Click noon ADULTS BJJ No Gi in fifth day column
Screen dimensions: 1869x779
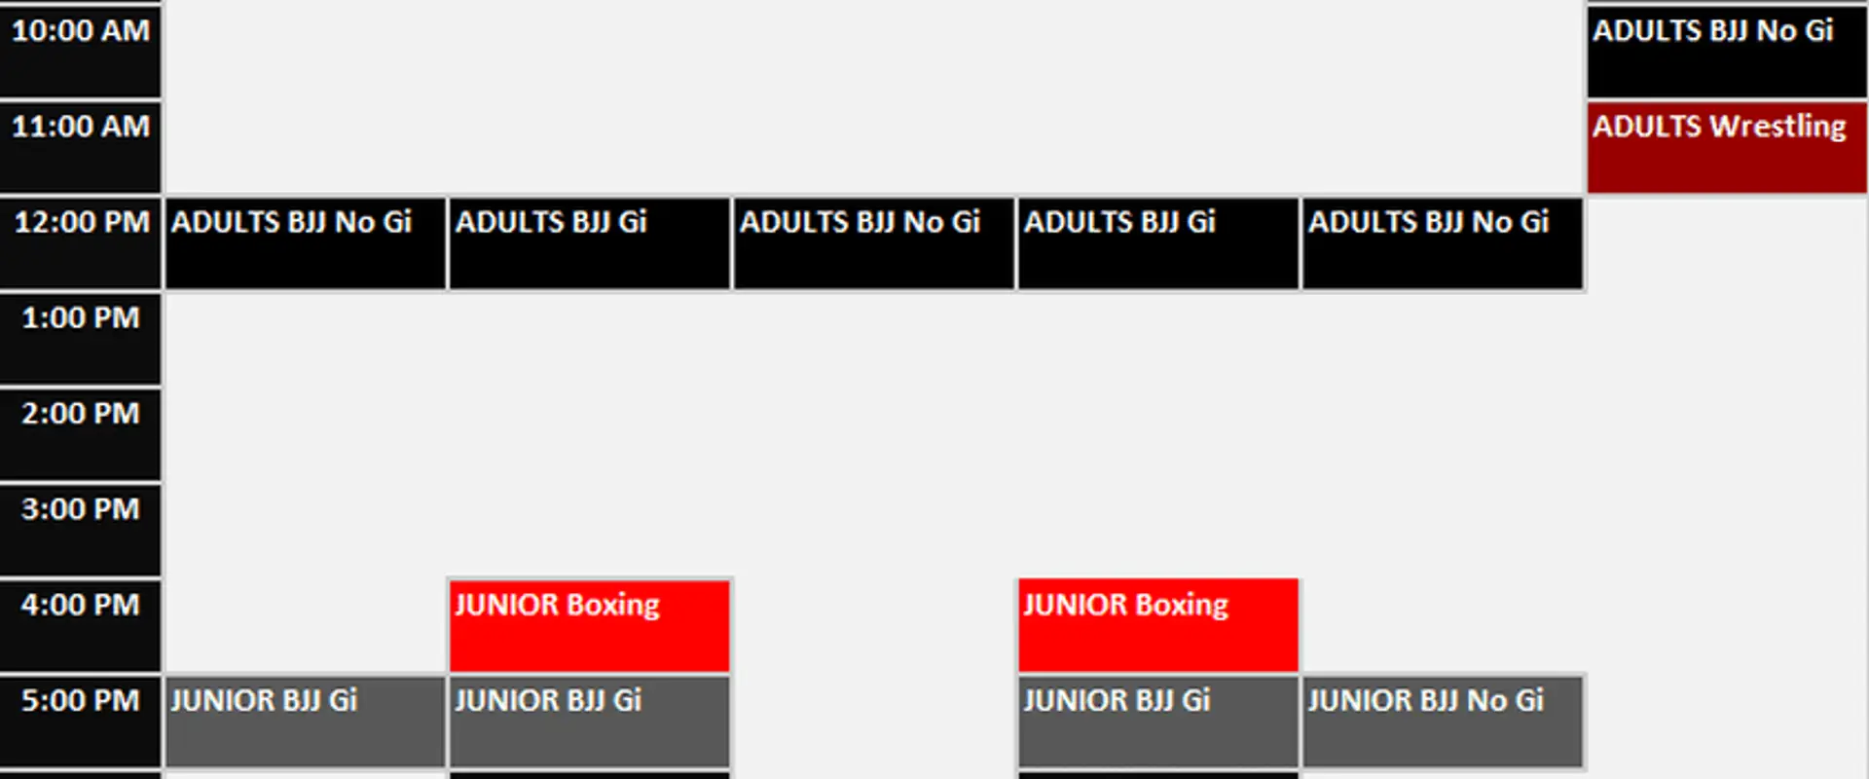pyautogui.click(x=1442, y=242)
